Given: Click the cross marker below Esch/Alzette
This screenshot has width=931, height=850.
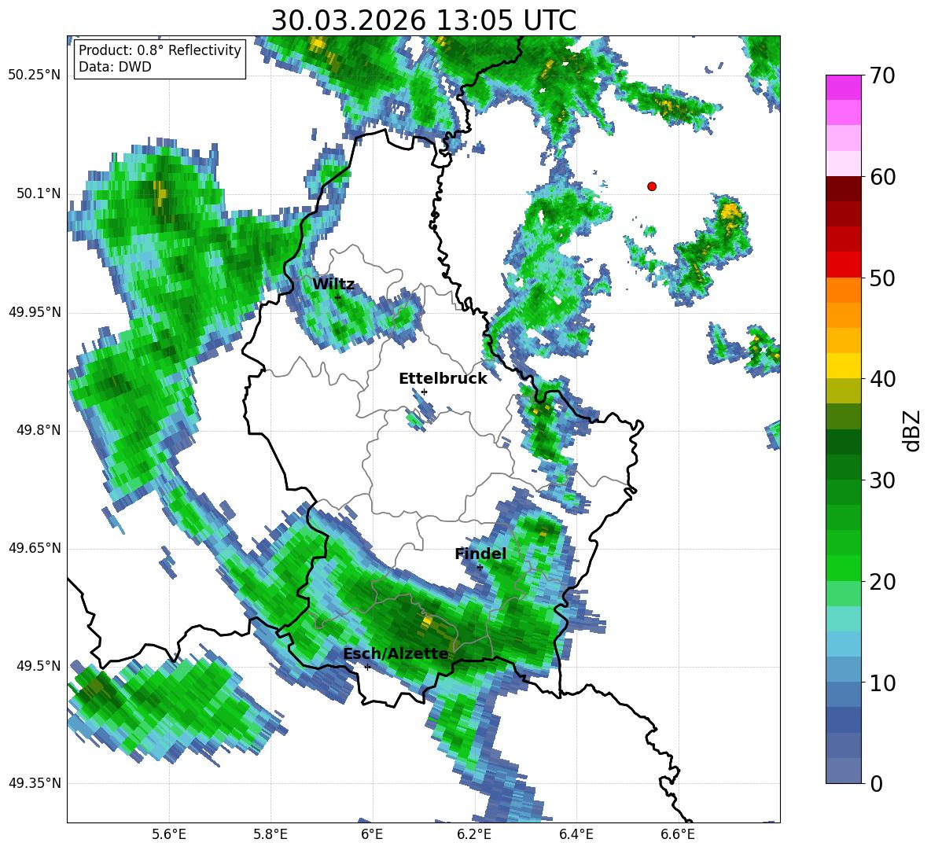Looking at the screenshot, I should pos(367,667).
